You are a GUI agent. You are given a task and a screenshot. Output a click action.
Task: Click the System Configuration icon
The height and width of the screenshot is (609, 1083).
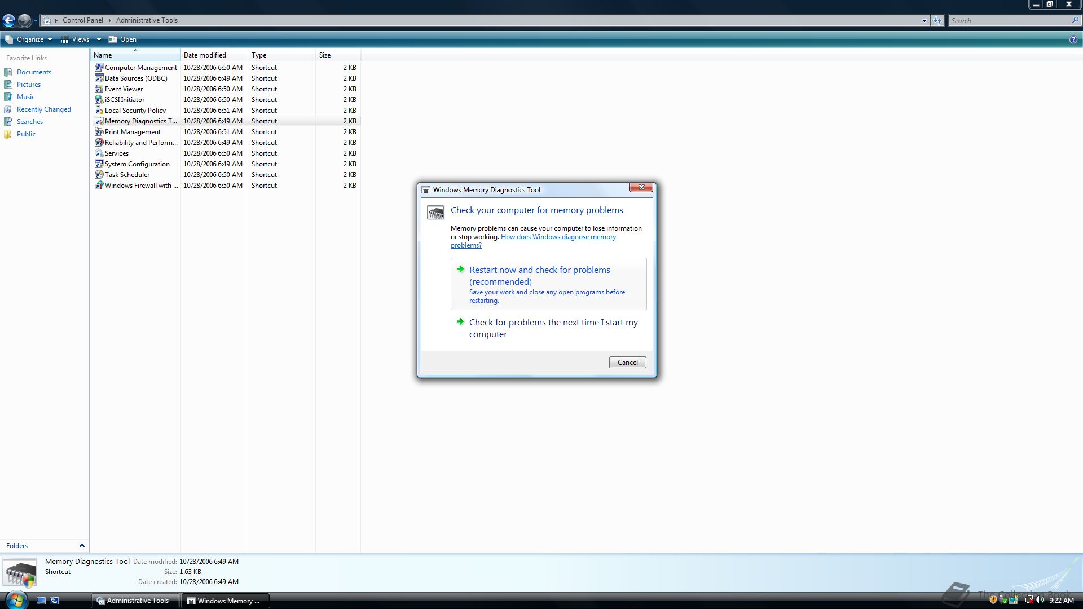tap(99, 164)
